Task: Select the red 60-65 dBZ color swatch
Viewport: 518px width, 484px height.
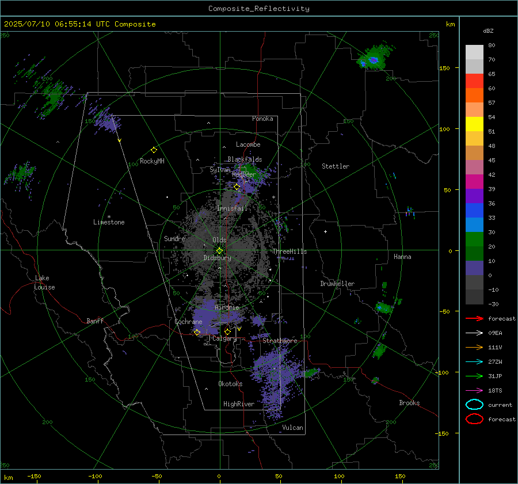Action: [474, 81]
